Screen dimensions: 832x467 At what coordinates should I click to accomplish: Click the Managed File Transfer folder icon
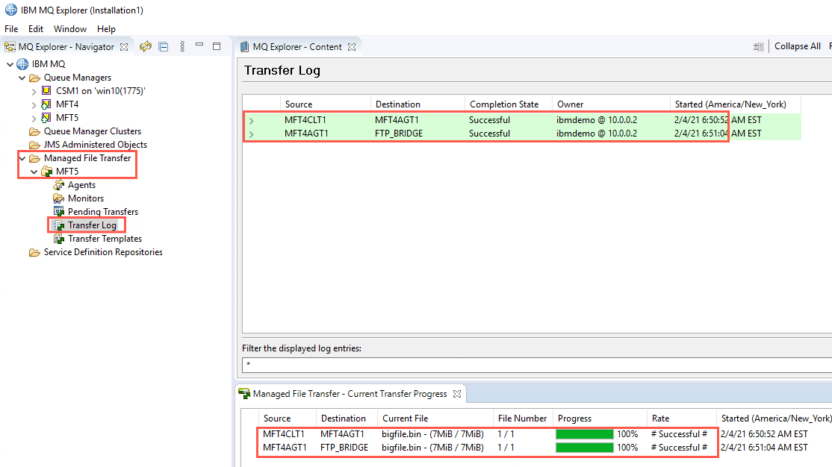[35, 158]
